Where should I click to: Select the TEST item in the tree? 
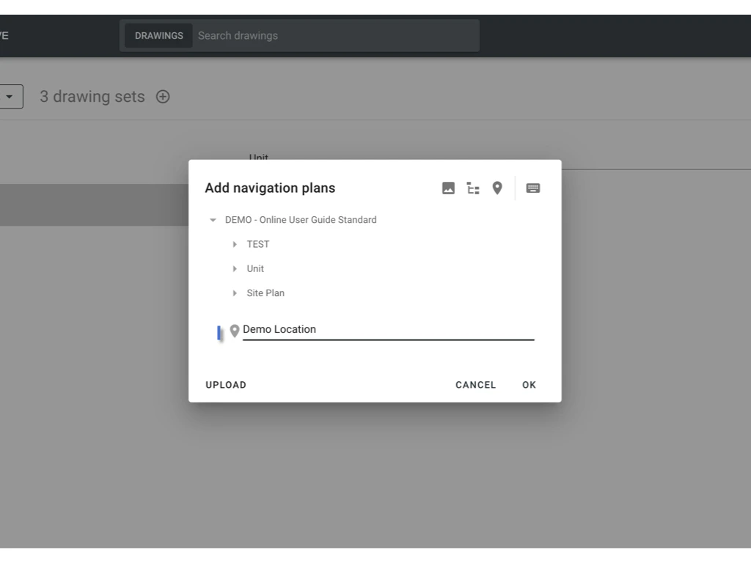tap(258, 244)
